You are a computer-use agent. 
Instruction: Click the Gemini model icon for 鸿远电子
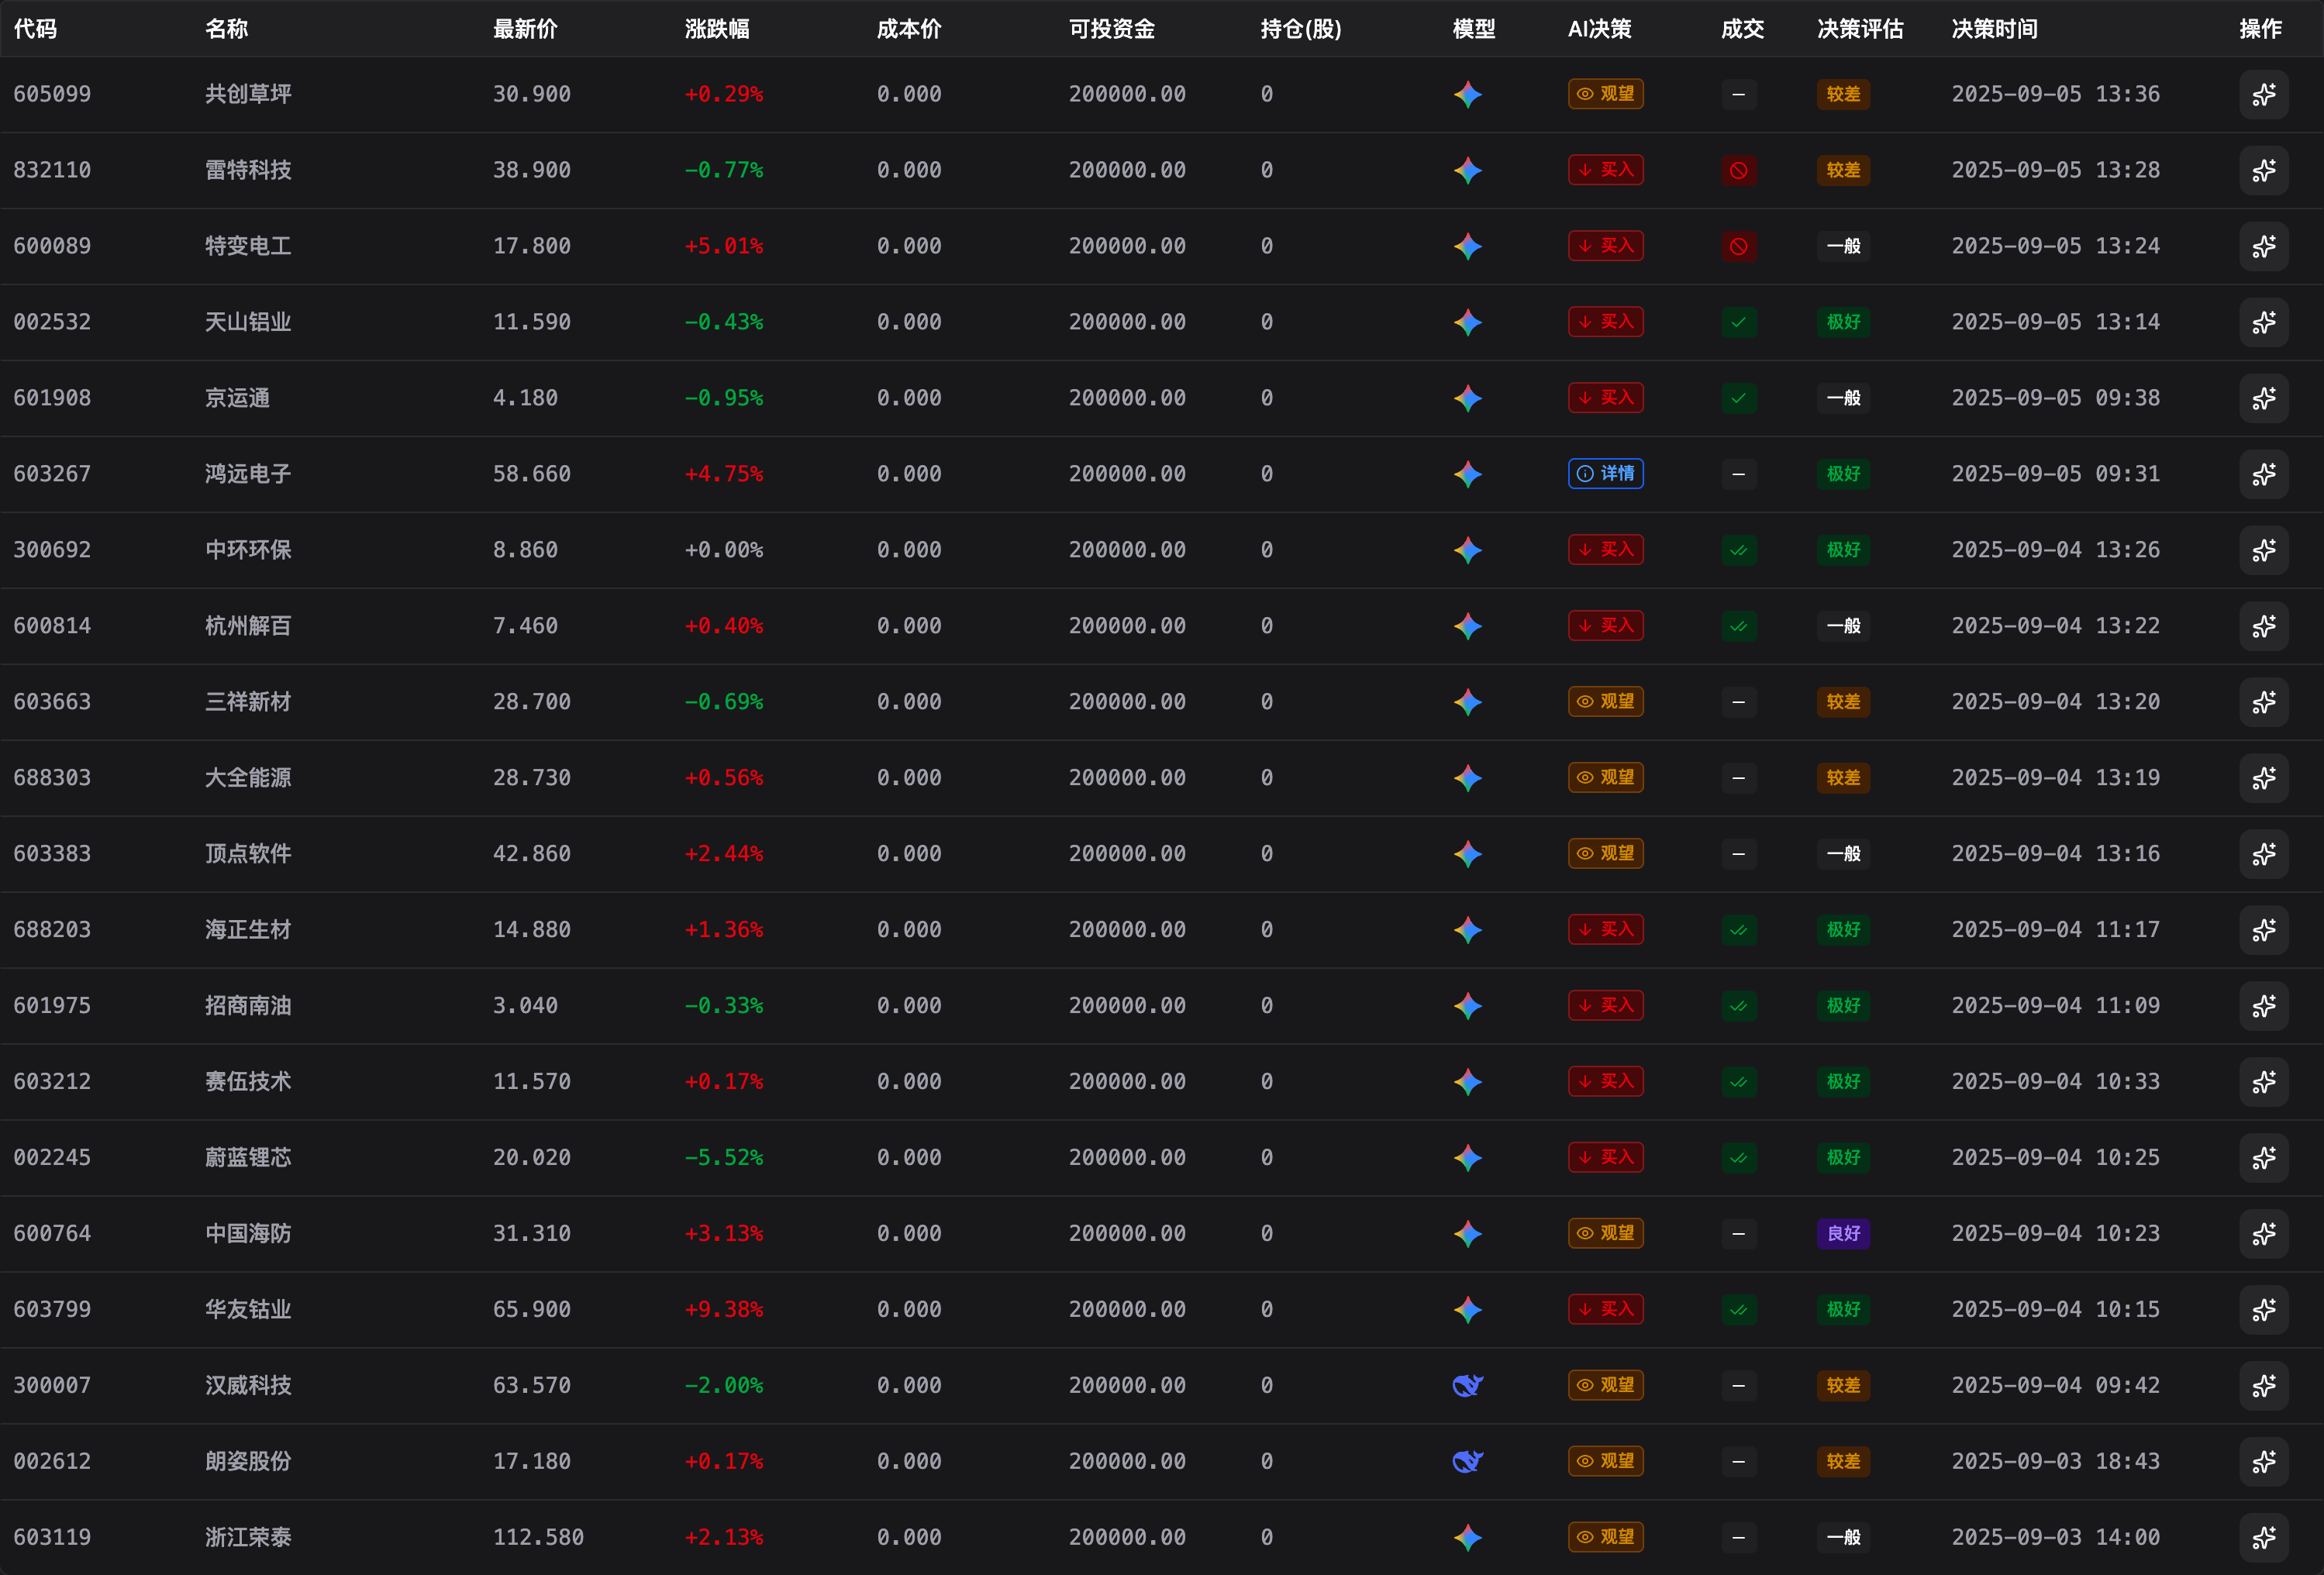tap(1467, 474)
